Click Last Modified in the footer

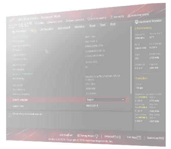click(65, 135)
